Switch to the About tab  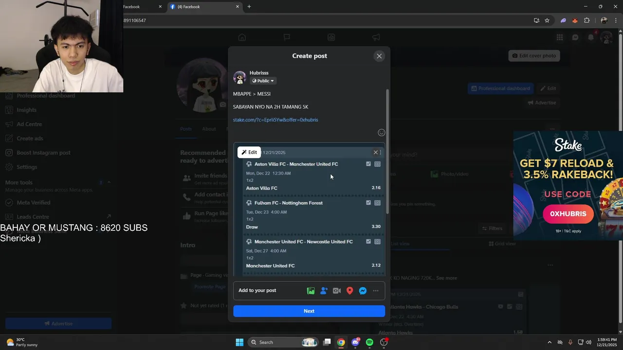pyautogui.click(x=209, y=129)
